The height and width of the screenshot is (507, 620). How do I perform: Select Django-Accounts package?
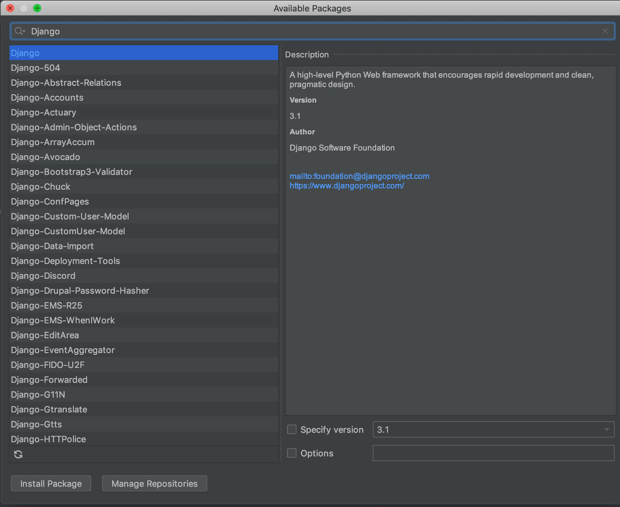pyautogui.click(x=144, y=98)
